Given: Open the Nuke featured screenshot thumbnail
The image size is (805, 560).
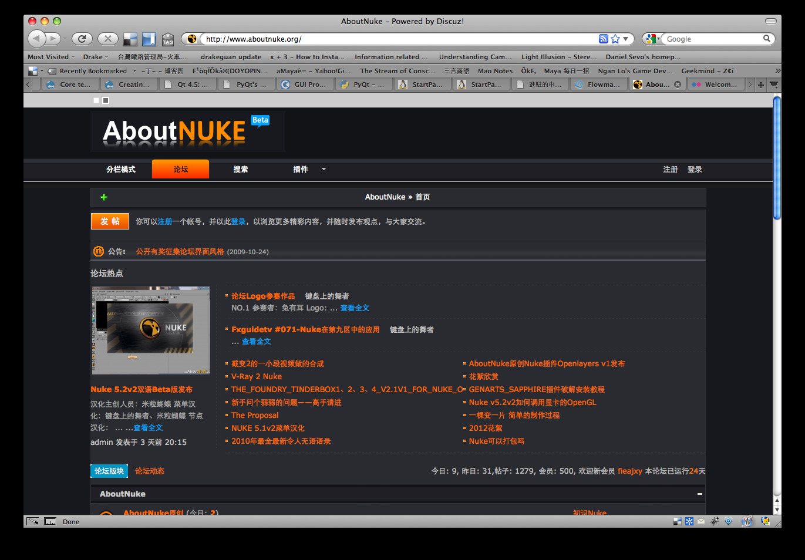Looking at the screenshot, I should tap(150, 330).
